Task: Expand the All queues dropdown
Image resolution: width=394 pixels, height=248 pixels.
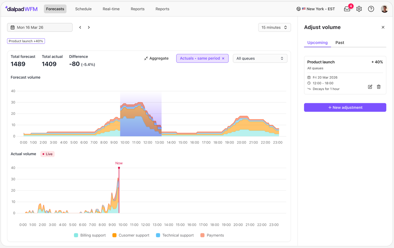Action: point(260,58)
